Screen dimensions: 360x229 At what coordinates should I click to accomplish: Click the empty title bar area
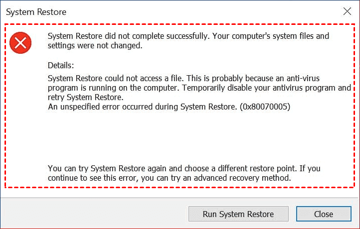point(199,11)
